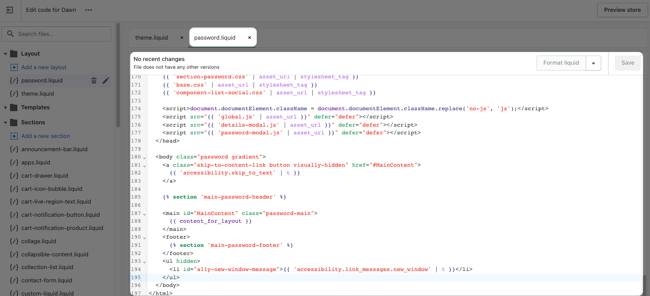The image size is (650, 296).
Task: Open collage.liquid file
Action: click(39, 241)
